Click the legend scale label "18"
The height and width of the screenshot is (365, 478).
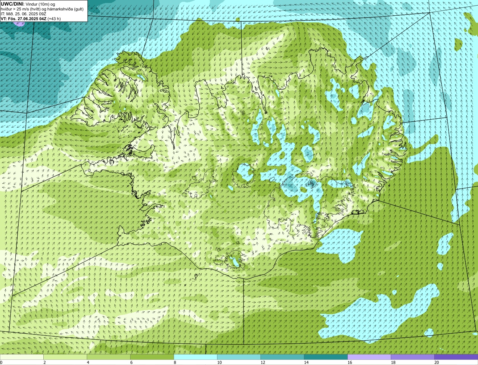pyautogui.click(x=393, y=362)
